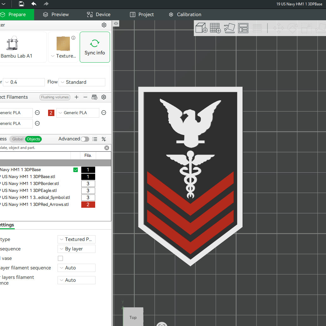
Task: Open Flushing volumes settings
Action: pyautogui.click(x=55, y=97)
